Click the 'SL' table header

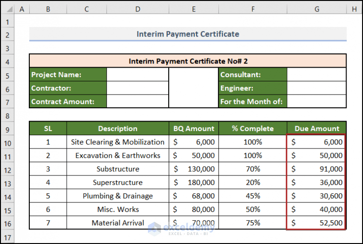click(x=48, y=129)
